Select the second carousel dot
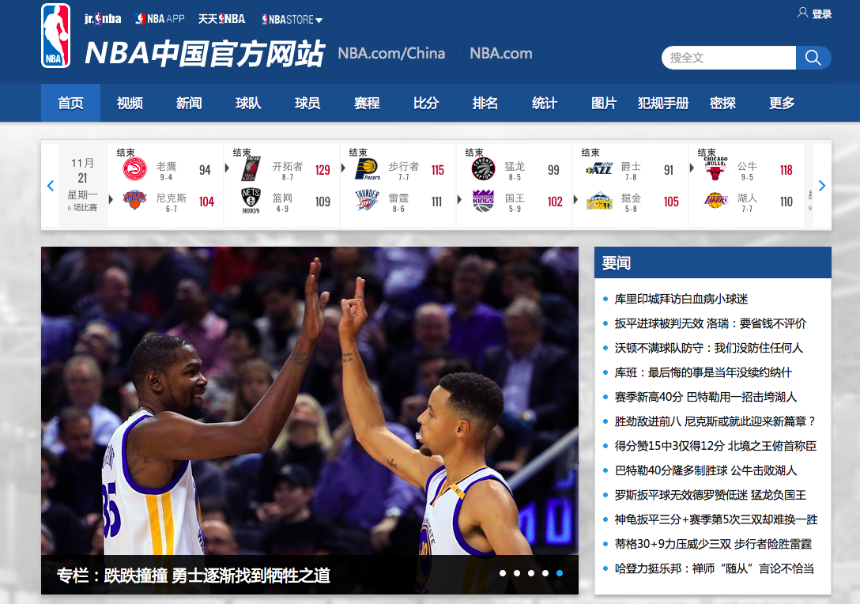The height and width of the screenshot is (604, 860). click(x=517, y=573)
